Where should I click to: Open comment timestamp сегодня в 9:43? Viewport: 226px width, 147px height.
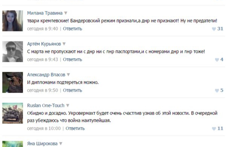(42, 60)
